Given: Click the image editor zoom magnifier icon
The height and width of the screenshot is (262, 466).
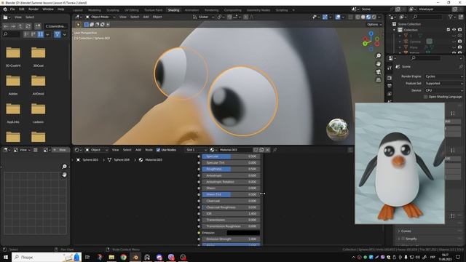Looking at the screenshot, I should pos(64,167).
